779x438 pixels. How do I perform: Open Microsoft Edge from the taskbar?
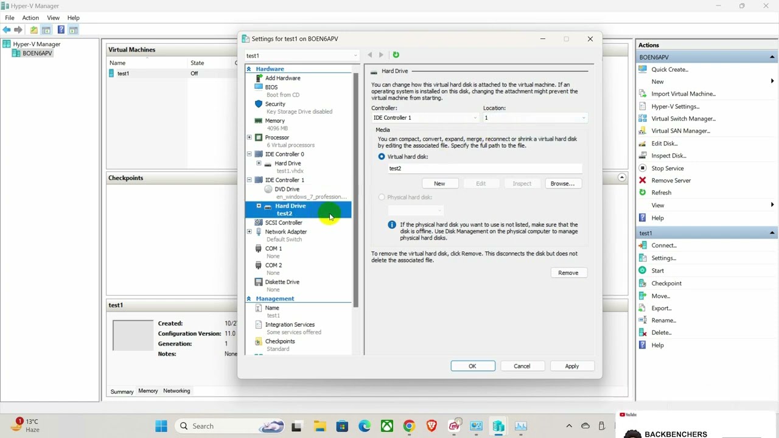pos(365,426)
